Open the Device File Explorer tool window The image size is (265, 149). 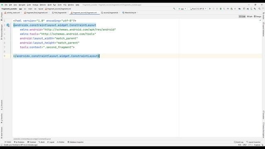coord(263,130)
